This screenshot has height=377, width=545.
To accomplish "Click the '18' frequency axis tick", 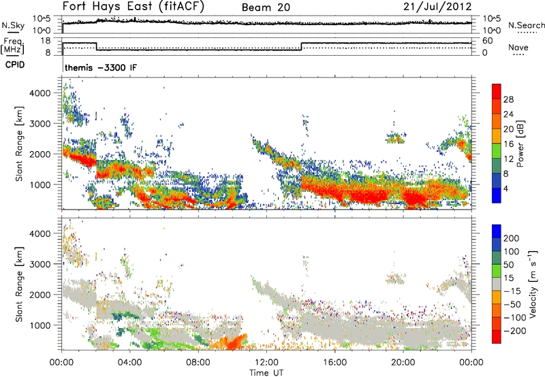I will tap(46, 41).
